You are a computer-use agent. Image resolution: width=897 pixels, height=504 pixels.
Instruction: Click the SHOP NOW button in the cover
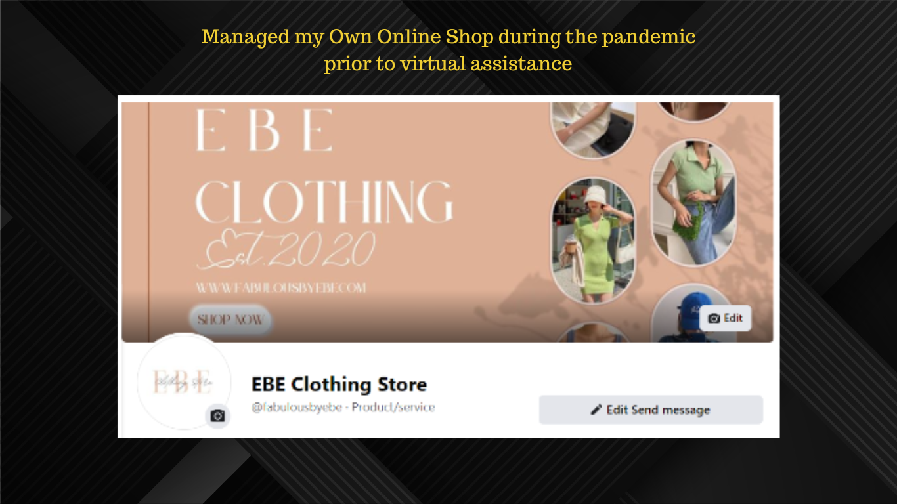point(230,320)
